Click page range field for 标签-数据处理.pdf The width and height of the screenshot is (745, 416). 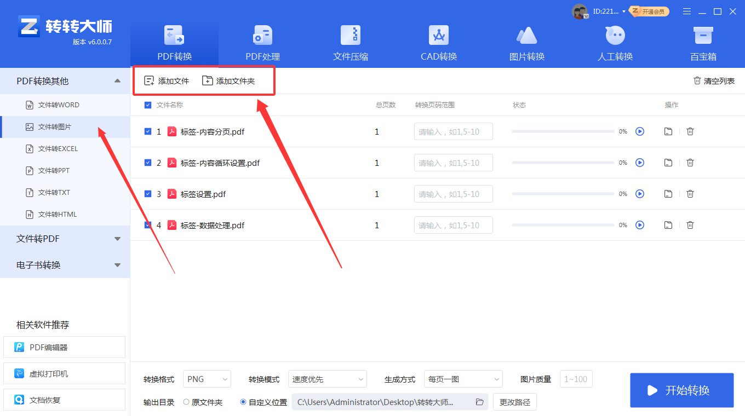(454, 225)
